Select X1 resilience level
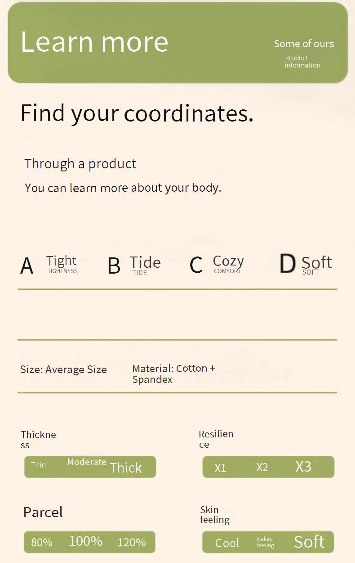Screen dimensions: 355x563 [x=220, y=468]
